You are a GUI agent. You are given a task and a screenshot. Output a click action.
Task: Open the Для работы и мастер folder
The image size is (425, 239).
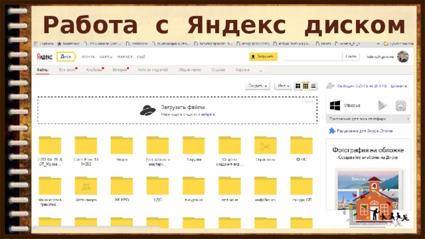point(157,145)
